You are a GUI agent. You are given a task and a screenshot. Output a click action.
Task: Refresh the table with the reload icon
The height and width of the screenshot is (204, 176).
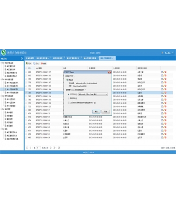(59, 148)
